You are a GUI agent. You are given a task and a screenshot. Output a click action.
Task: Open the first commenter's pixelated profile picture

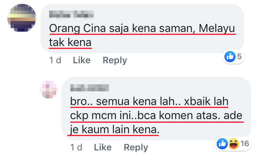pos(22,18)
